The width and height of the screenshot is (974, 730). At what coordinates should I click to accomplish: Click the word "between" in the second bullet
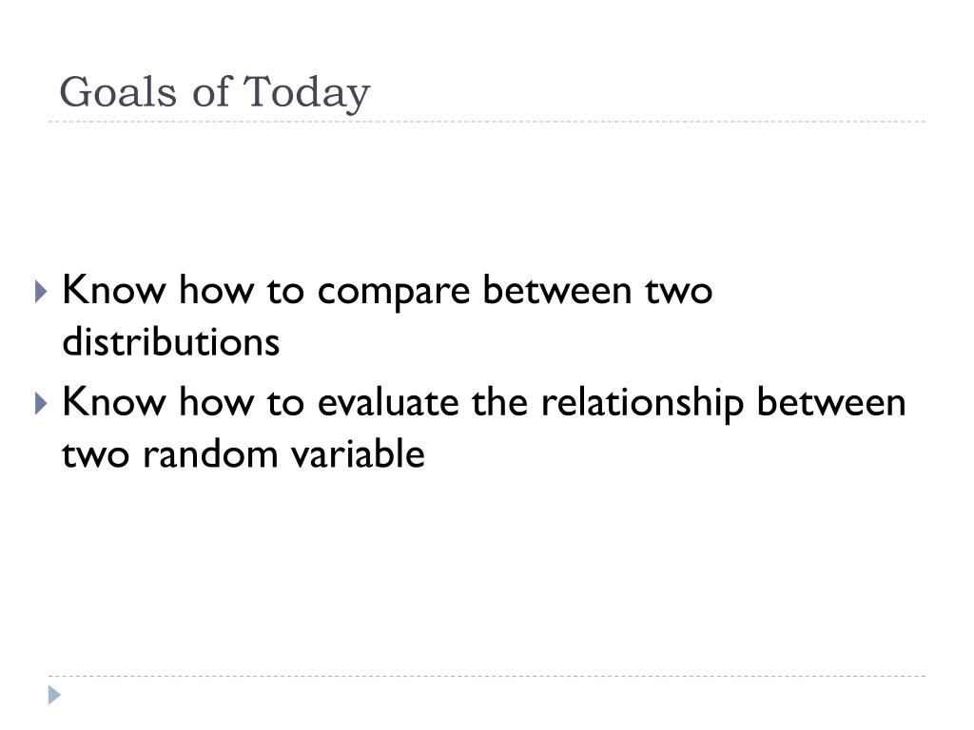point(831,402)
